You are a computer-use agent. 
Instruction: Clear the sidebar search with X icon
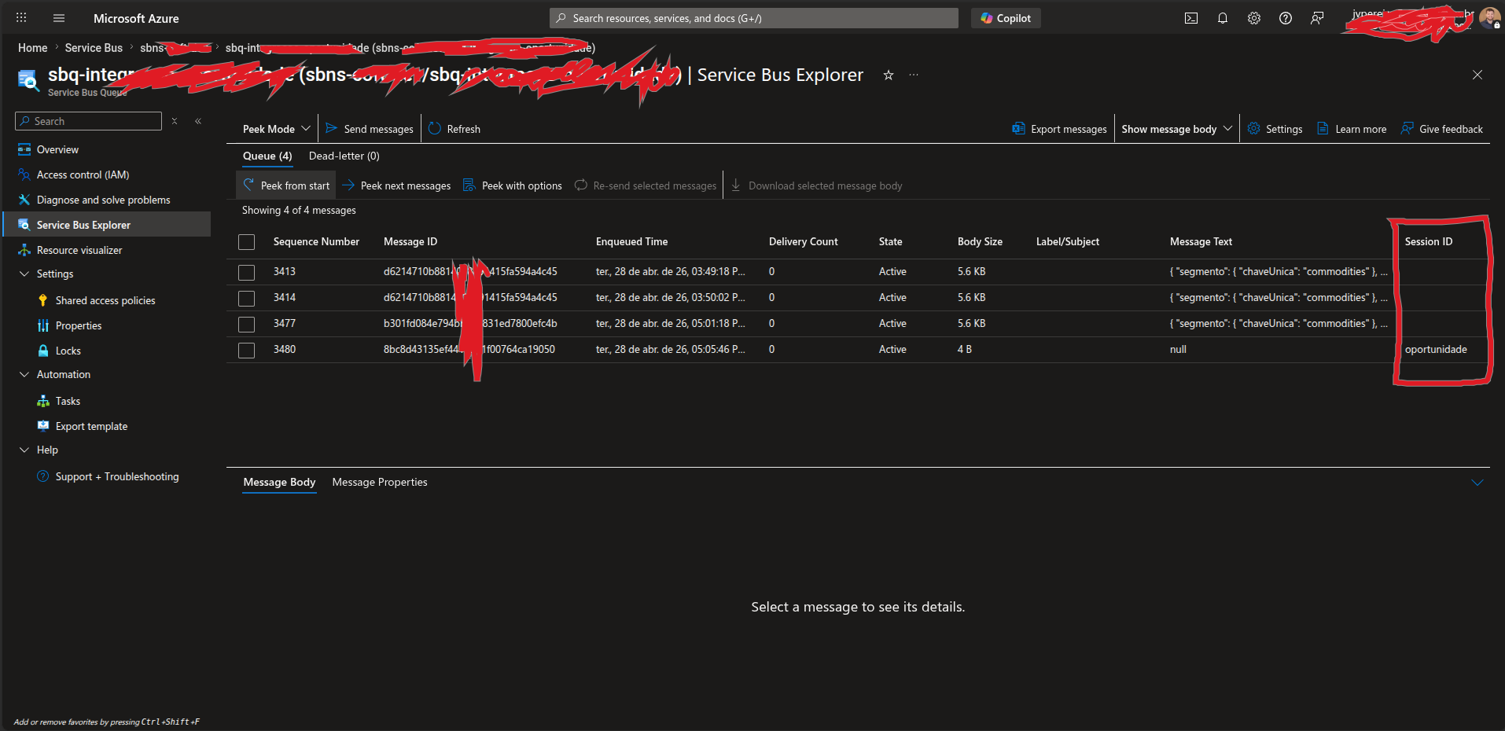tap(175, 121)
